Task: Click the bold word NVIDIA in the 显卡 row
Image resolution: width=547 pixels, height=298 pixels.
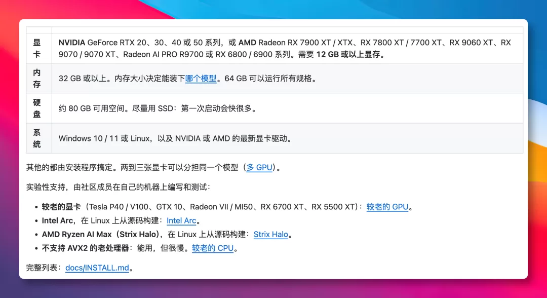Action: (x=72, y=43)
